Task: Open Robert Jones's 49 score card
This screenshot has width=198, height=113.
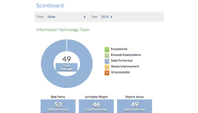Action: coord(134,106)
